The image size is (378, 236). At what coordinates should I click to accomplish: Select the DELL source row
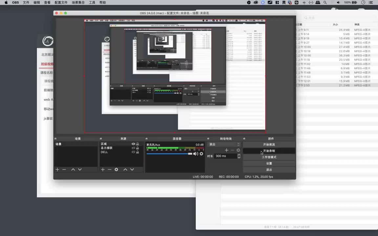121,152
